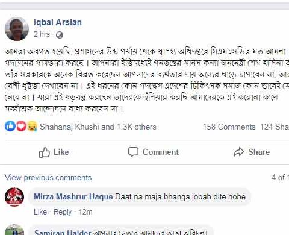The image size is (289, 235).
Task: Open Samiran Halder's avatar
Action: (x=14, y=230)
